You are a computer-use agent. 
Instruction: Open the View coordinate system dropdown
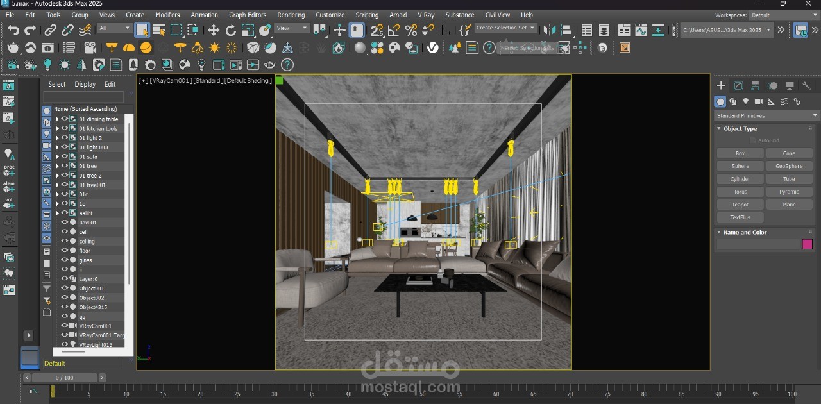click(292, 29)
